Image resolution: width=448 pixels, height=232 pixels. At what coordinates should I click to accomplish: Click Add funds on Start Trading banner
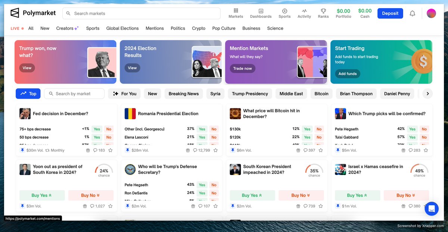(x=348, y=74)
